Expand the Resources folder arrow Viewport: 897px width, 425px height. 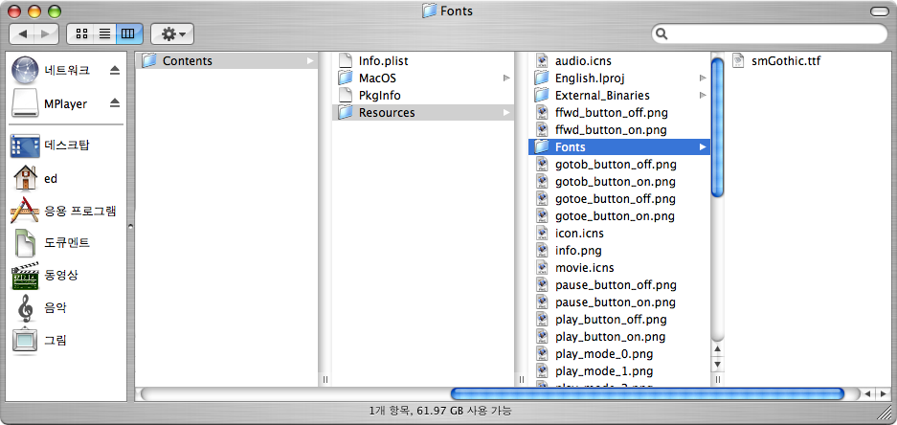pyautogui.click(x=506, y=113)
